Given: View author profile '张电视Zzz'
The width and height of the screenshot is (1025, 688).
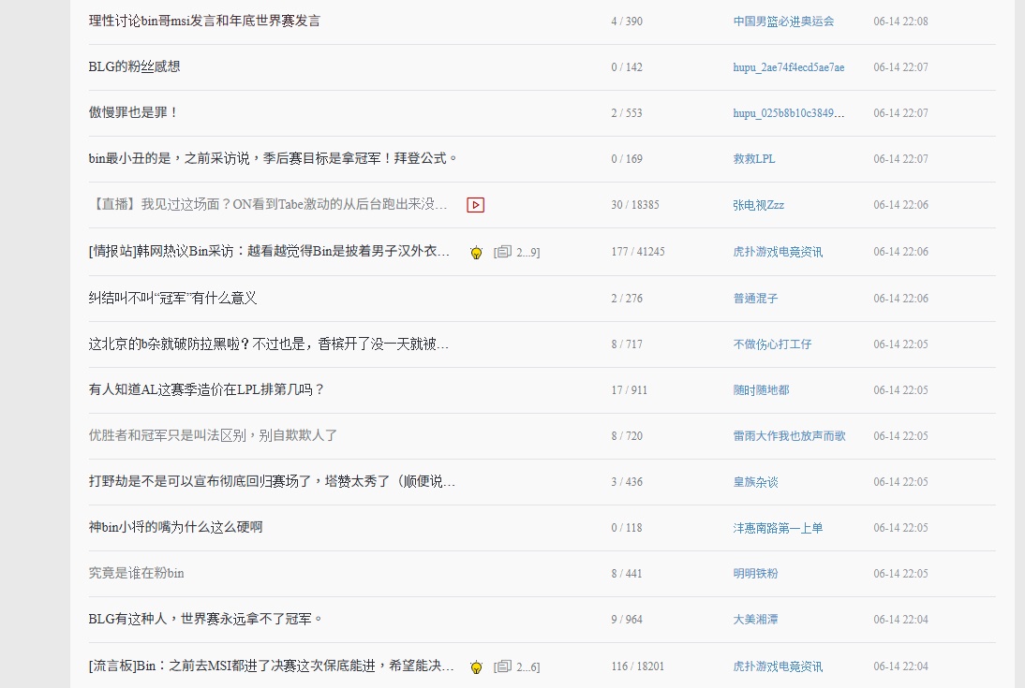Looking at the screenshot, I should coord(758,205).
